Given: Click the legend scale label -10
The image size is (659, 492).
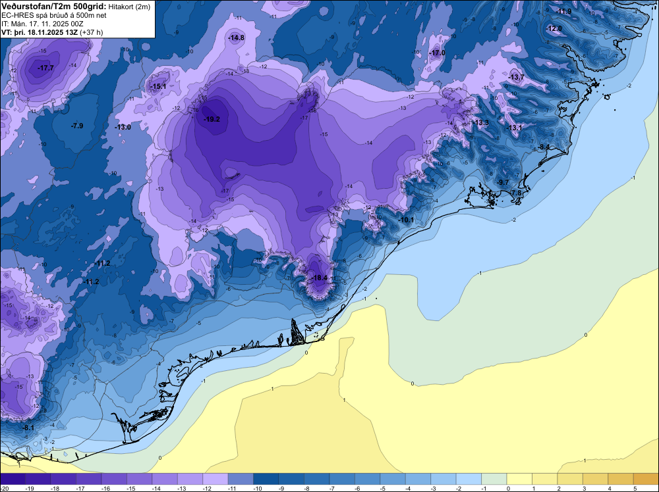Looking at the screenshot, I should point(257,488).
